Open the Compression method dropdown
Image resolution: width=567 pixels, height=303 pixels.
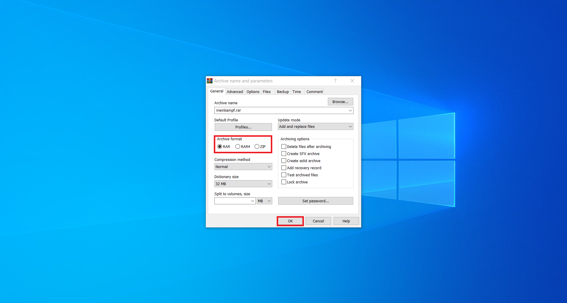click(268, 167)
